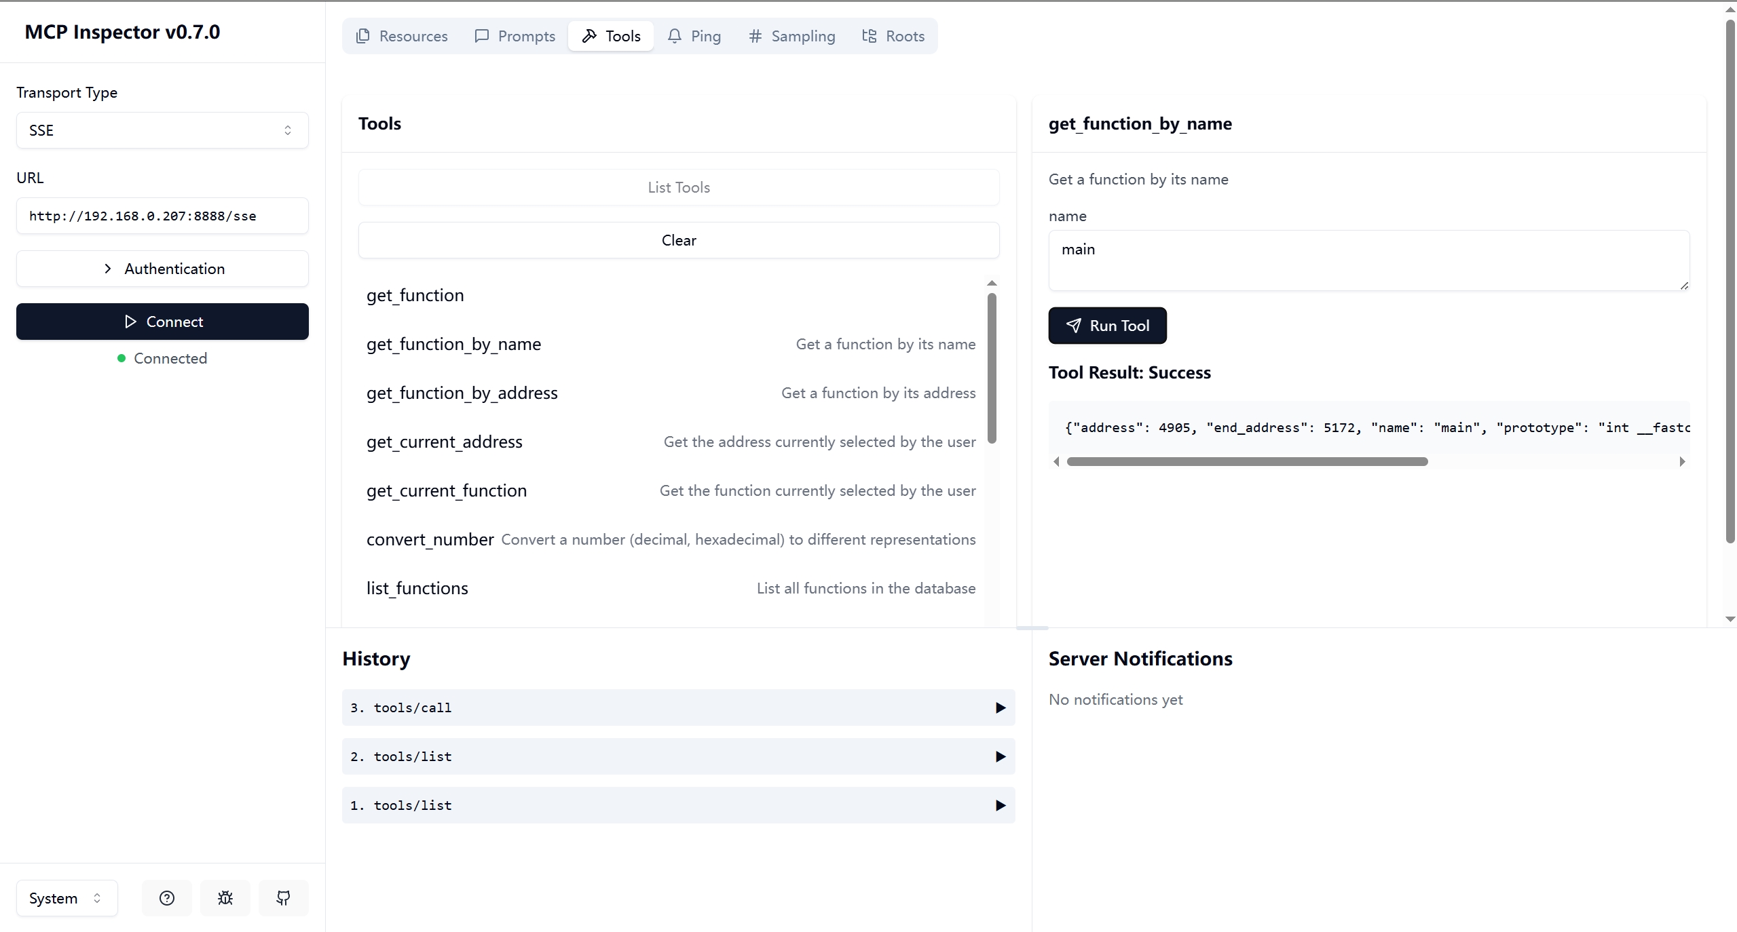
Task: Switch to the Prompts tab
Action: 515,36
